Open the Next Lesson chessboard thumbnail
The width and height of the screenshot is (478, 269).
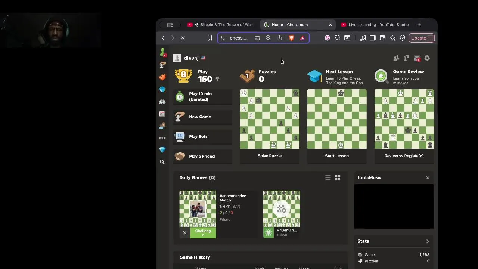(337, 119)
